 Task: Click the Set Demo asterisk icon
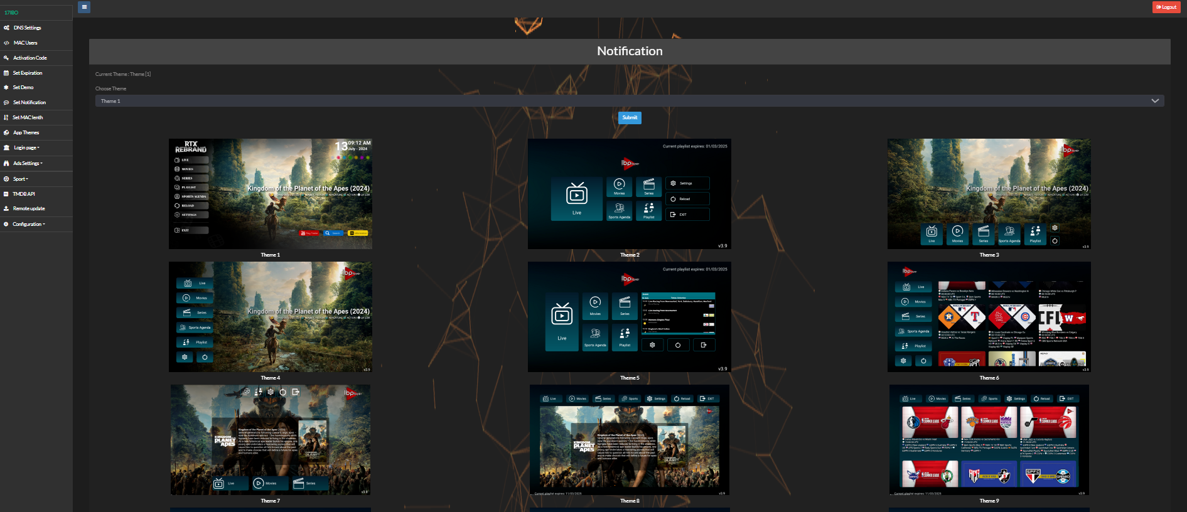click(6, 87)
